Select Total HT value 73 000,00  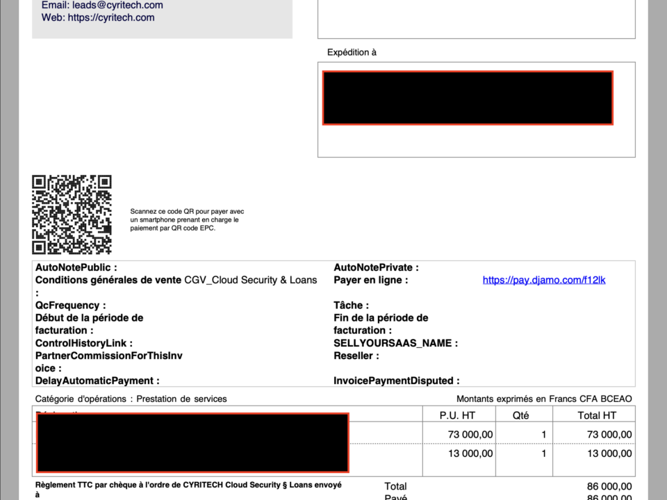[x=609, y=435]
